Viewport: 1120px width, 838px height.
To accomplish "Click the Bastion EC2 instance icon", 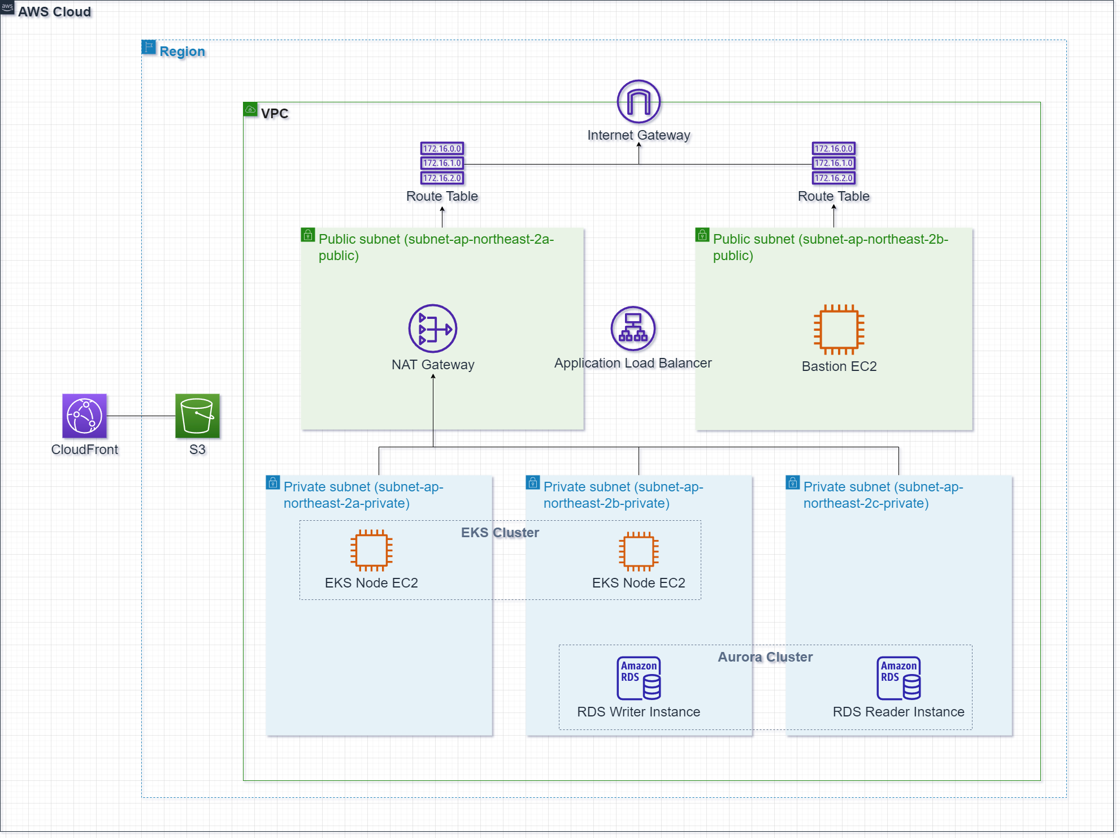I will pos(839,330).
